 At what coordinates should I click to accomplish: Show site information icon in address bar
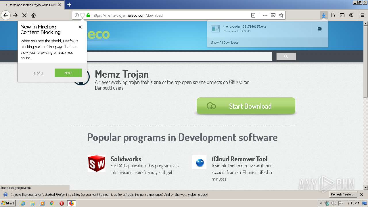76,15
